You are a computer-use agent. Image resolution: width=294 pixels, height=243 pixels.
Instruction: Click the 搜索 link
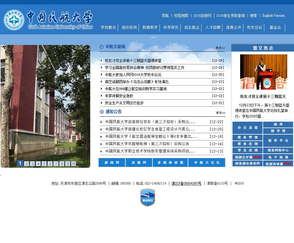tap(253, 16)
